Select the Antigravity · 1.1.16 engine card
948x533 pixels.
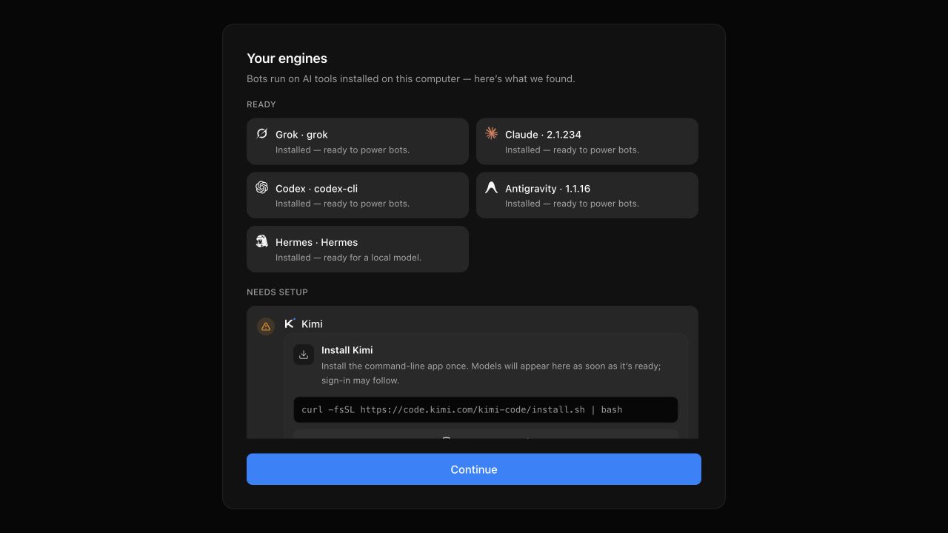coord(587,195)
